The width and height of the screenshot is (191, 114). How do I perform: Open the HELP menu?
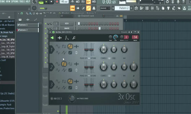[28, 2]
